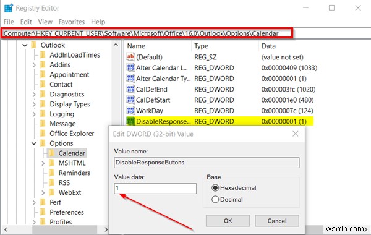Expand the Display Types tree node
Screen dimensions: 371x235
[x=34, y=104]
